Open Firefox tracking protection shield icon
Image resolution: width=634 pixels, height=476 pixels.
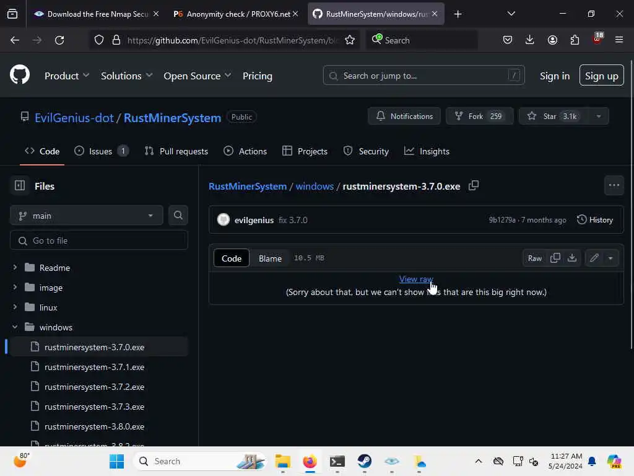point(99,40)
